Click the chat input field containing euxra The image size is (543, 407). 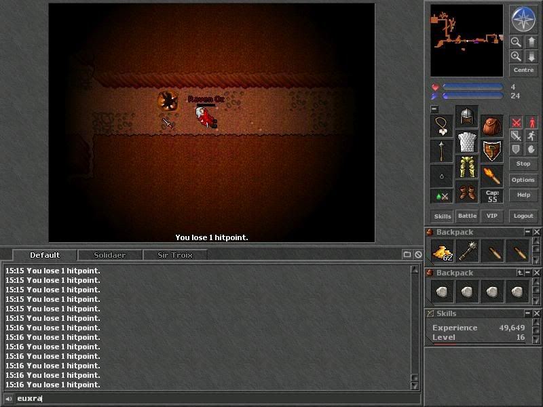(217, 399)
